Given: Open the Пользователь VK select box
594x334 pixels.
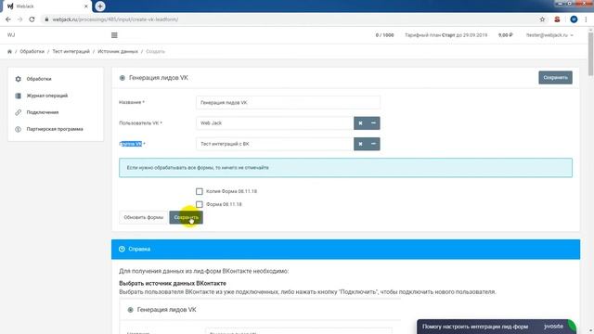Looking at the screenshot, I should click(275, 123).
